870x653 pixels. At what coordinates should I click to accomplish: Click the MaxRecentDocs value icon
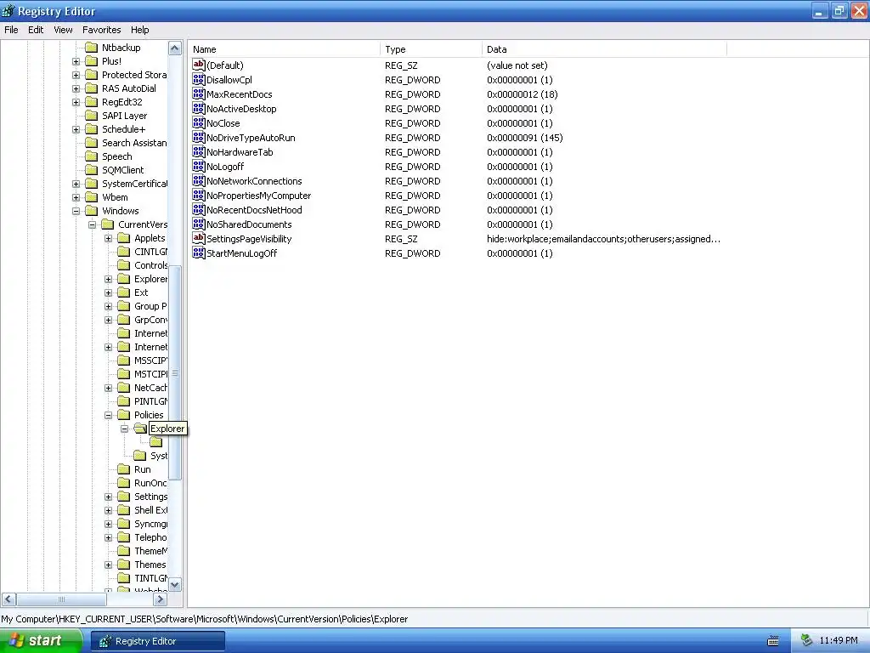[199, 94]
